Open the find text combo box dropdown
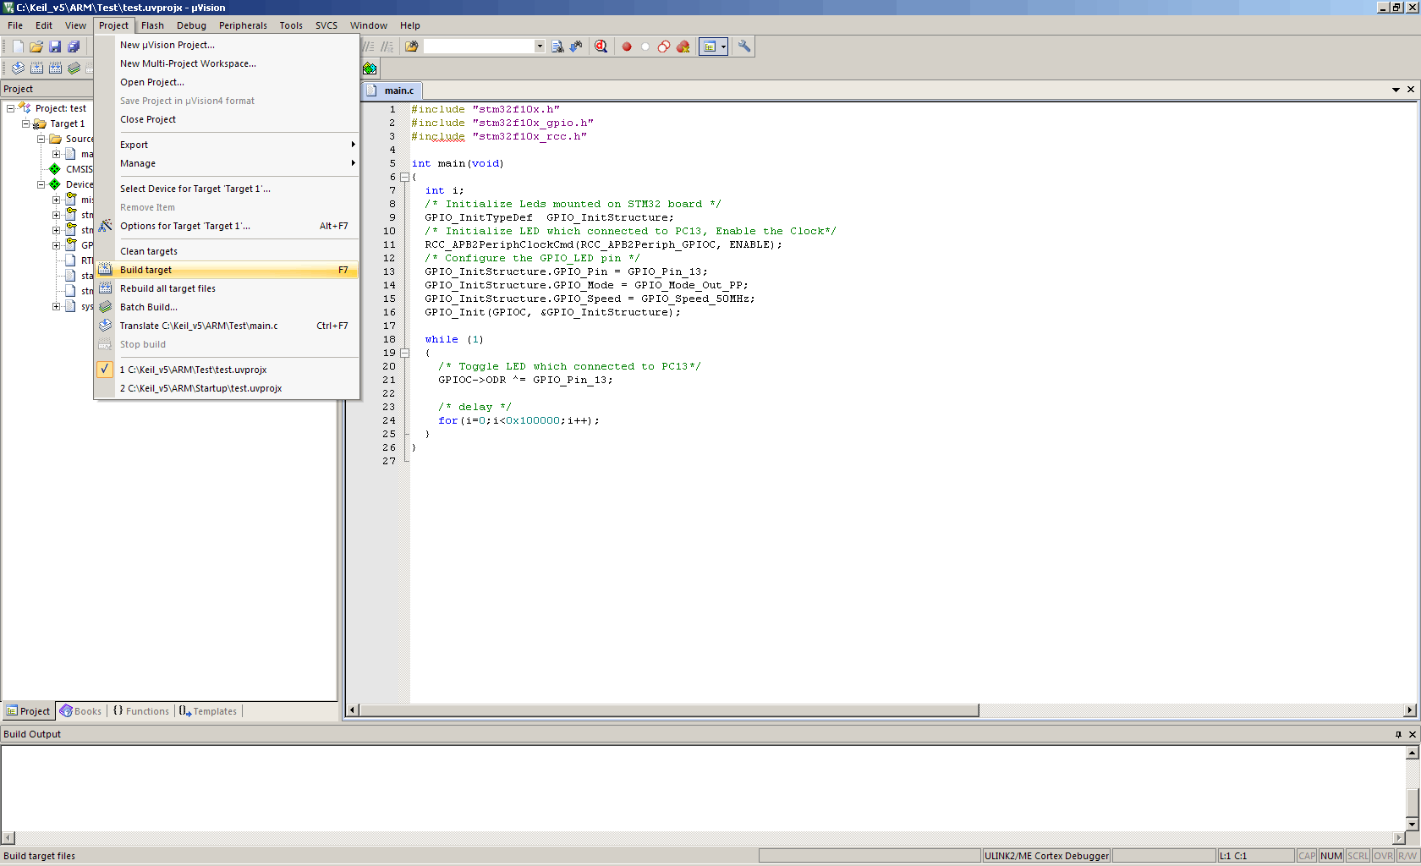The image size is (1421, 866). (540, 47)
